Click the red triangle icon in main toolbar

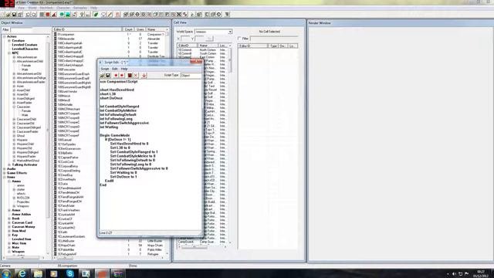coord(54,15)
